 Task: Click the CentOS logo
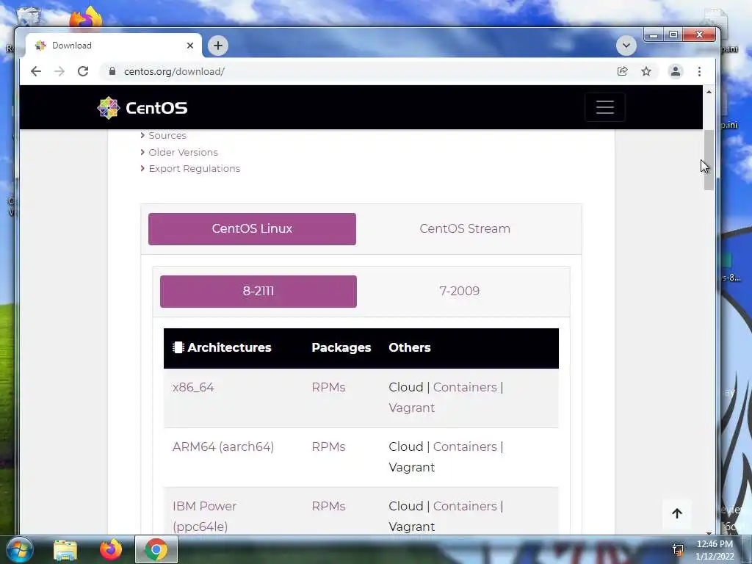click(x=142, y=108)
